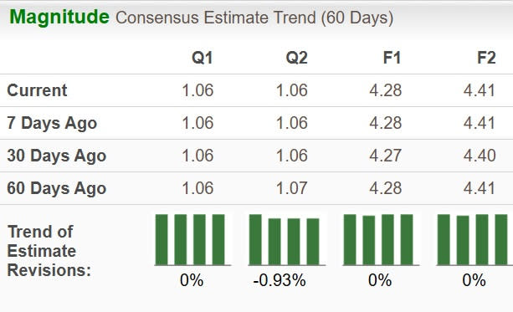The width and height of the screenshot is (513, 312).
Task: Click the 30 Days Ago row label
Action: (x=57, y=156)
